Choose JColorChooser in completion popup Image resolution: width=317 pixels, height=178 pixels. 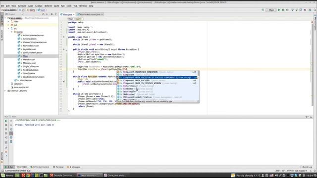coord(158,86)
